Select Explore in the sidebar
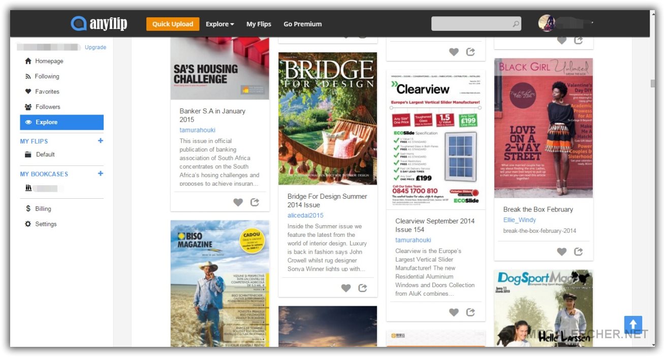Image resolution: width=665 pixels, height=357 pixels. [x=62, y=122]
